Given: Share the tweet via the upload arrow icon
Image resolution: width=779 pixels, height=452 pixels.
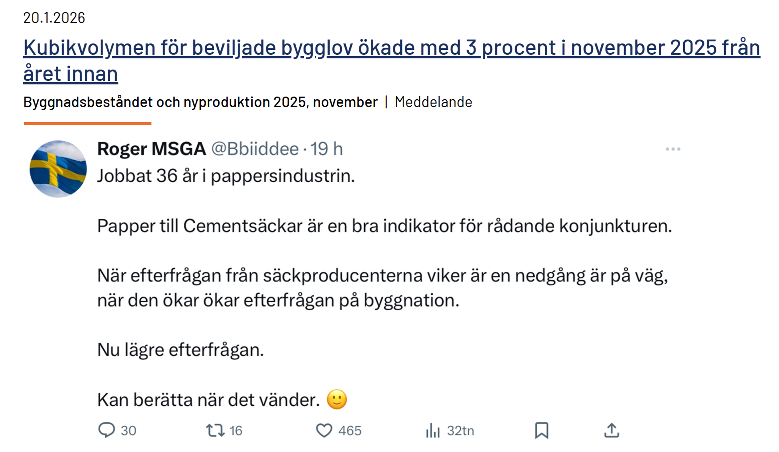Looking at the screenshot, I should pyautogui.click(x=612, y=430).
